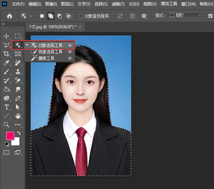
Task: Activate the Hand tool
Action: (x=18, y=116)
